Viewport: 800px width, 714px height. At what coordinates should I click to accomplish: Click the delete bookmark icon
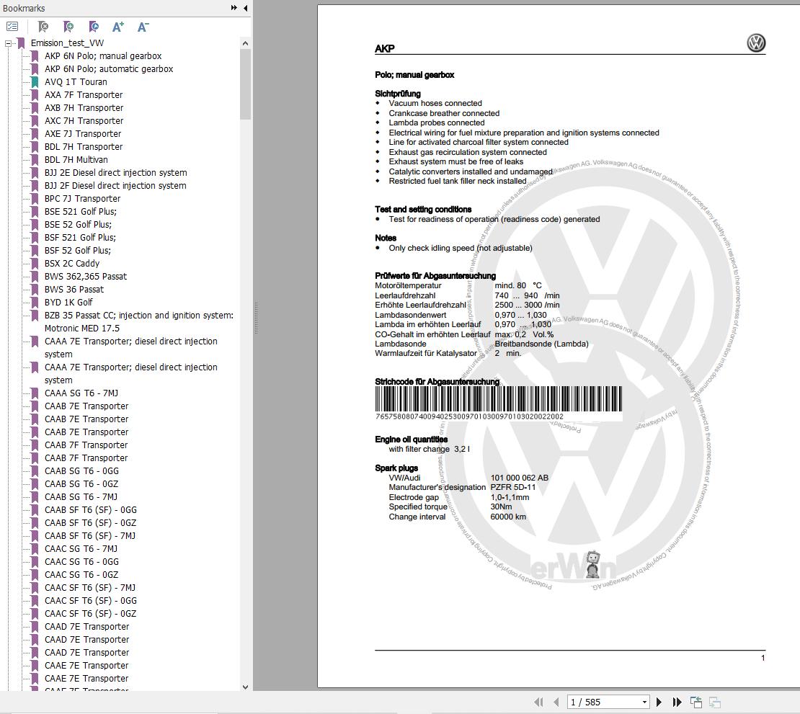pos(43,27)
